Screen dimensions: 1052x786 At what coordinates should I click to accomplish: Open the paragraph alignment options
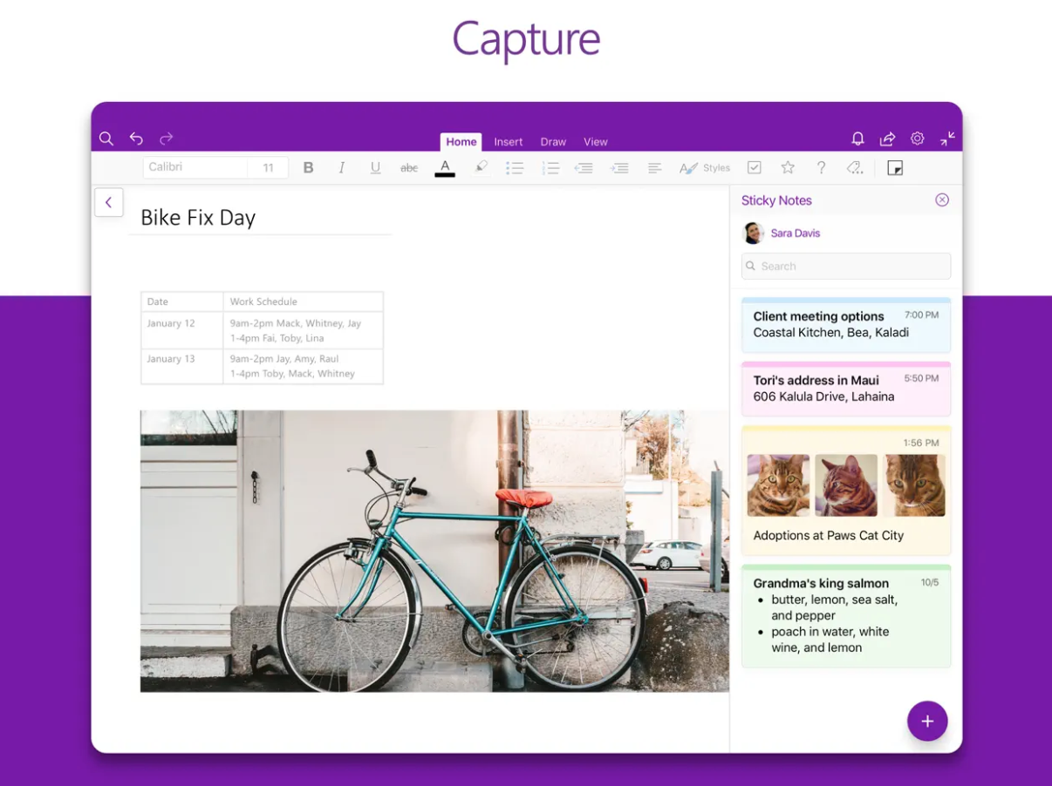click(654, 167)
